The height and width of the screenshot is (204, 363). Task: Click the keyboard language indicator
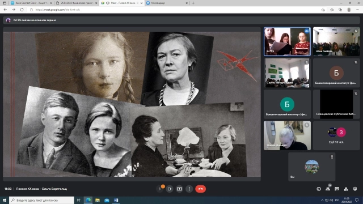[337, 200]
